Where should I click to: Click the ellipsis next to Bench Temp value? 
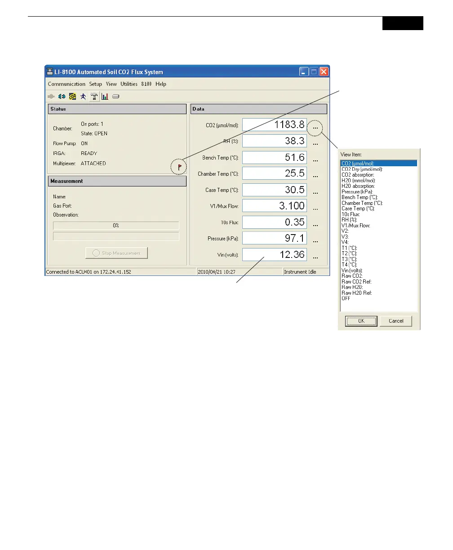[315, 160]
